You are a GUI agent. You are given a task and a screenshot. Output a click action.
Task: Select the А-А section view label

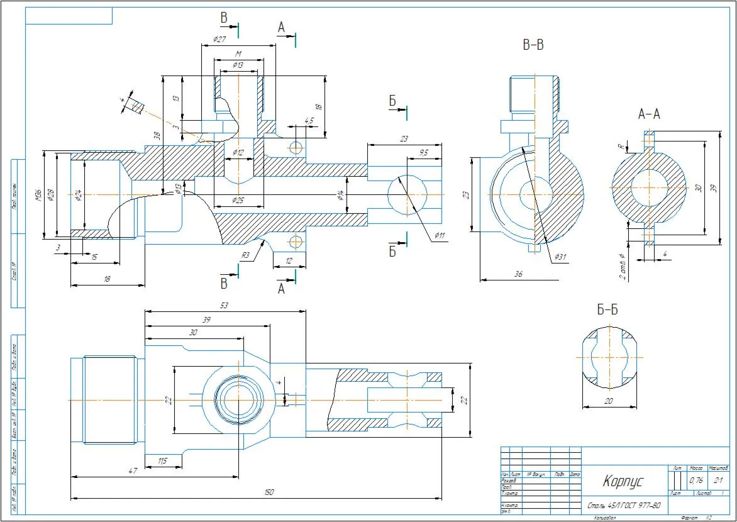pyautogui.click(x=649, y=114)
